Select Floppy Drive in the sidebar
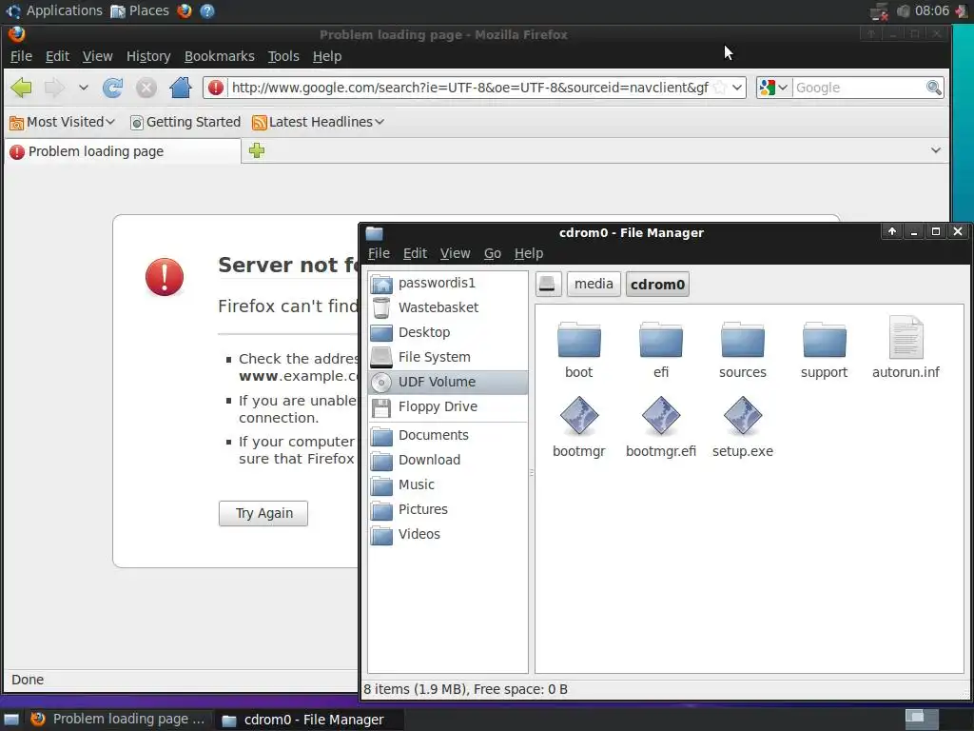Viewport: 974px width, 731px height. coord(448,407)
